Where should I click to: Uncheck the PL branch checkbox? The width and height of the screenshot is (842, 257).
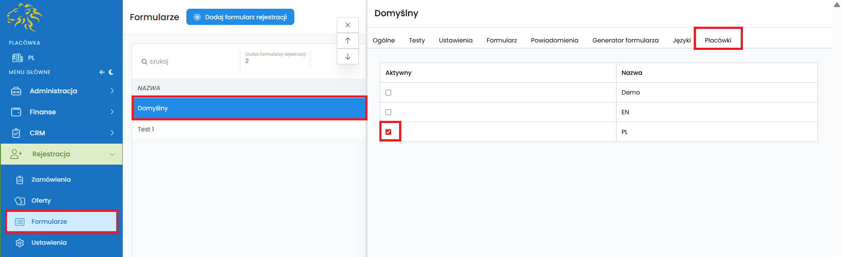(388, 132)
